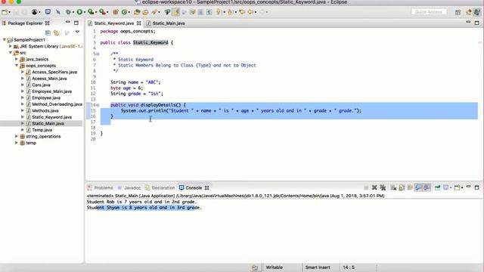This screenshot has height=272, width=484.
Task: Select the Console tab
Action: 194,187
